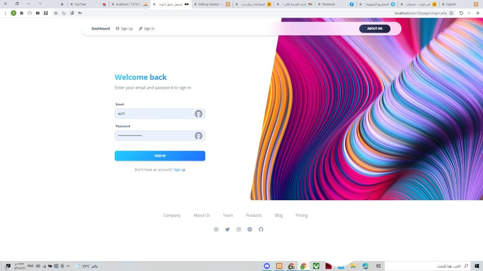Open the Dribbble icon in footer
Screen dimensions: 483x271
pyautogui.click(x=216, y=229)
